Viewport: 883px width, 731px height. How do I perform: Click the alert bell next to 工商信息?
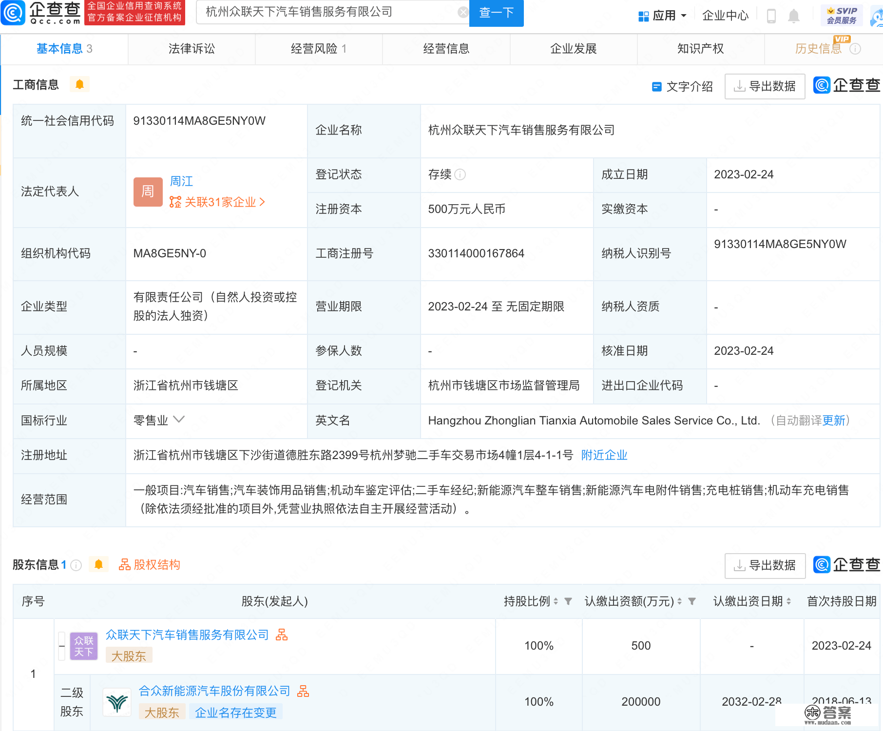[79, 84]
